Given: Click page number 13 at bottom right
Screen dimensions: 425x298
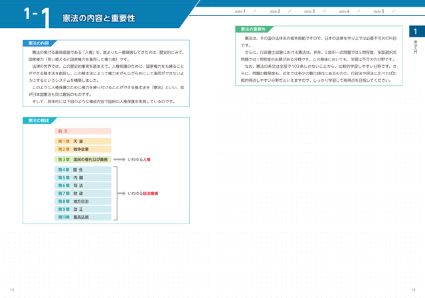Looking at the screenshot, I should [x=413, y=290].
